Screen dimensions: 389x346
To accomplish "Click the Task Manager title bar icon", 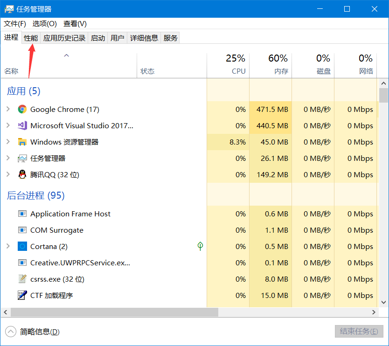I will point(9,9).
